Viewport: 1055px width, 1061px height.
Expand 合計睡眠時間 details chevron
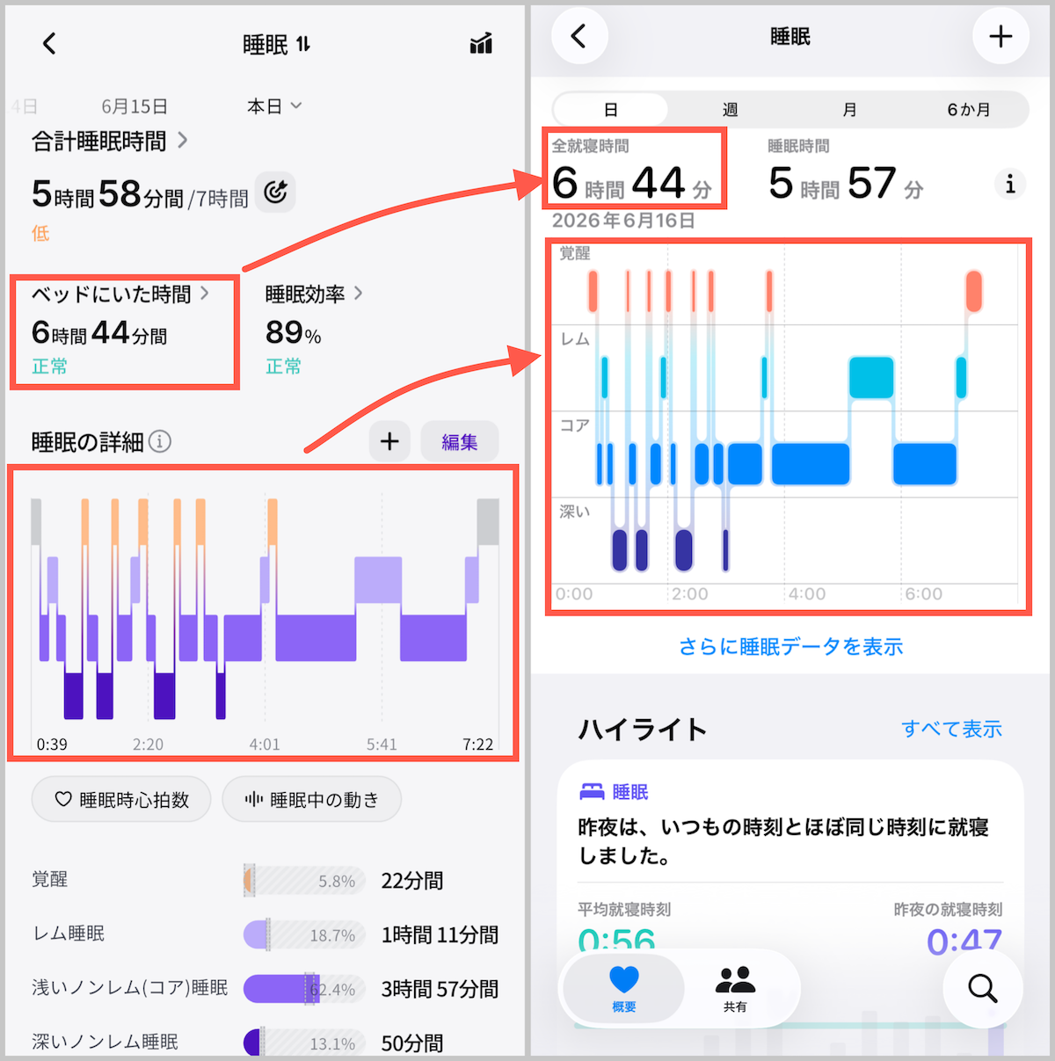(182, 140)
